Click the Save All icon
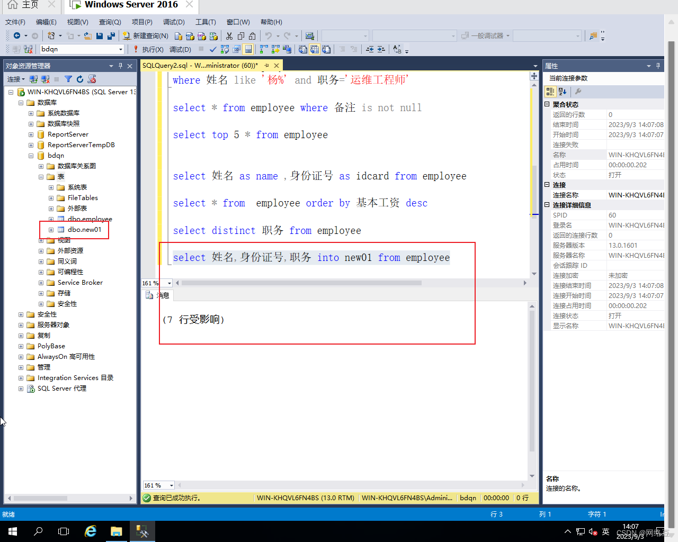This screenshot has height=542, width=678. (x=111, y=35)
